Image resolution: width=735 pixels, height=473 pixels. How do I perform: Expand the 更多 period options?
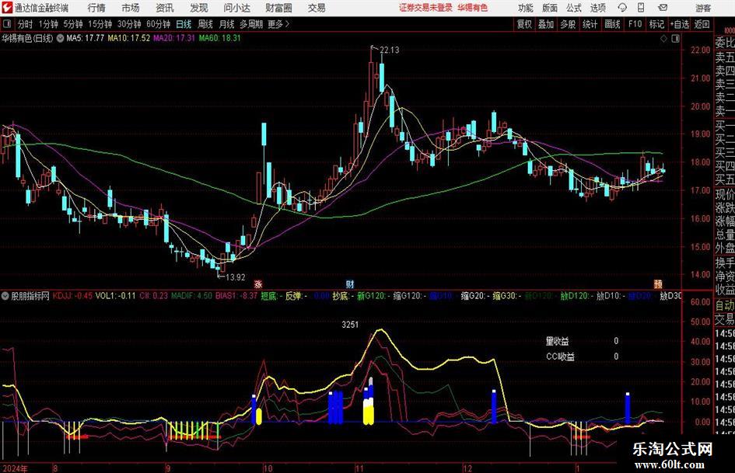click(278, 24)
